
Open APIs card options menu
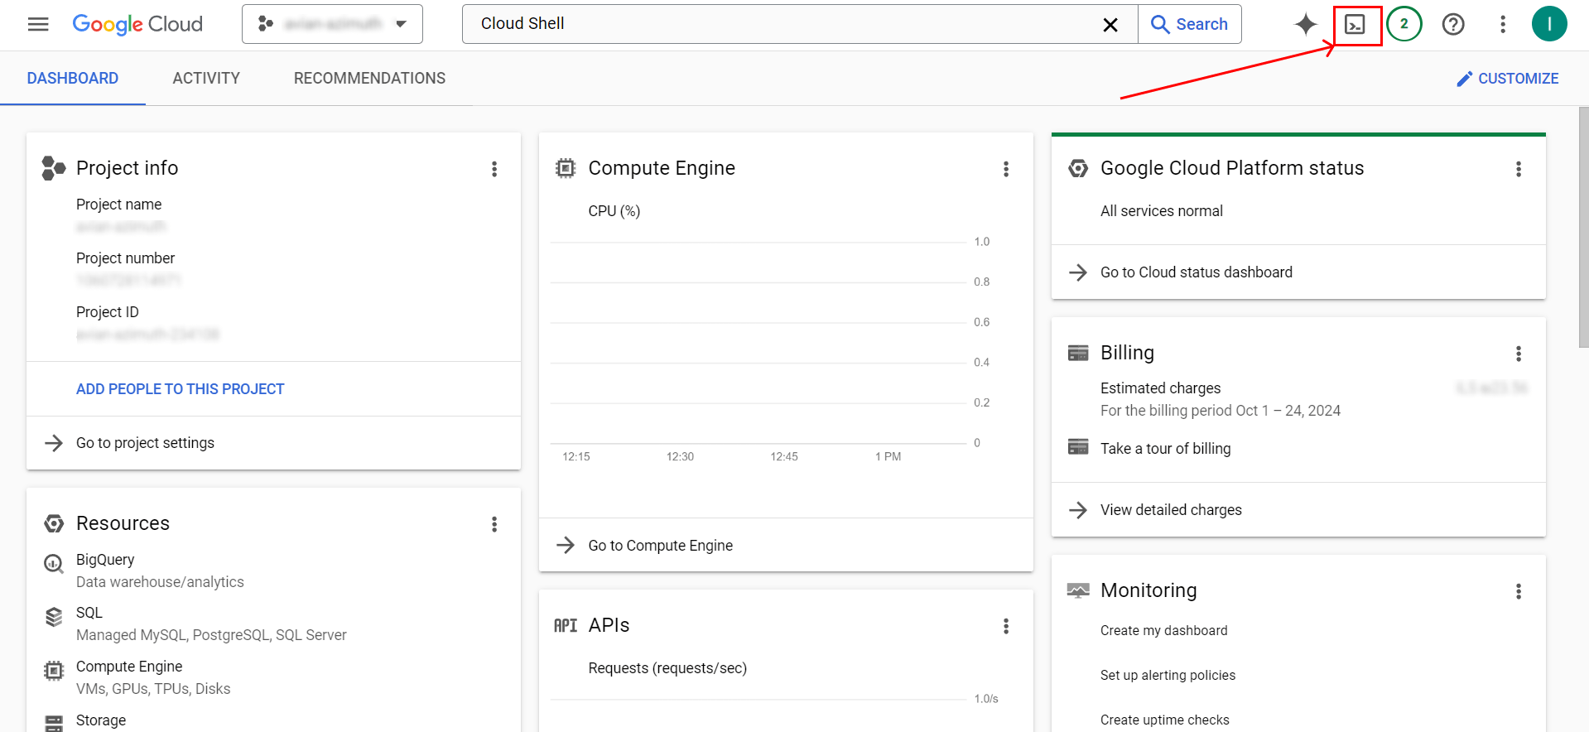[1006, 626]
